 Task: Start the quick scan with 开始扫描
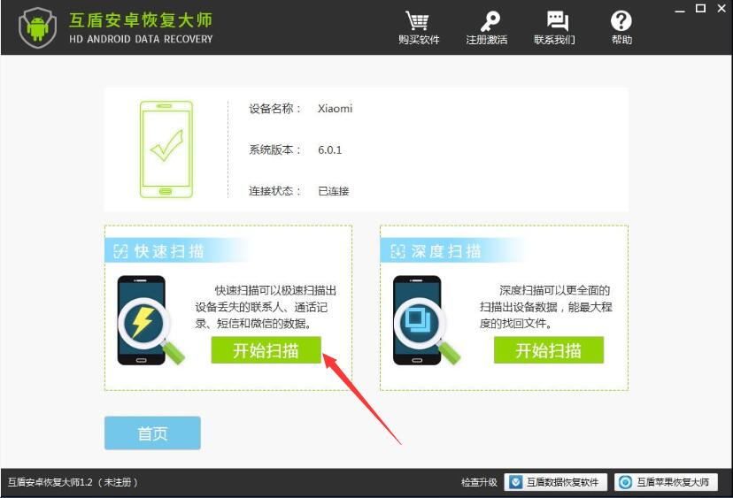click(266, 350)
